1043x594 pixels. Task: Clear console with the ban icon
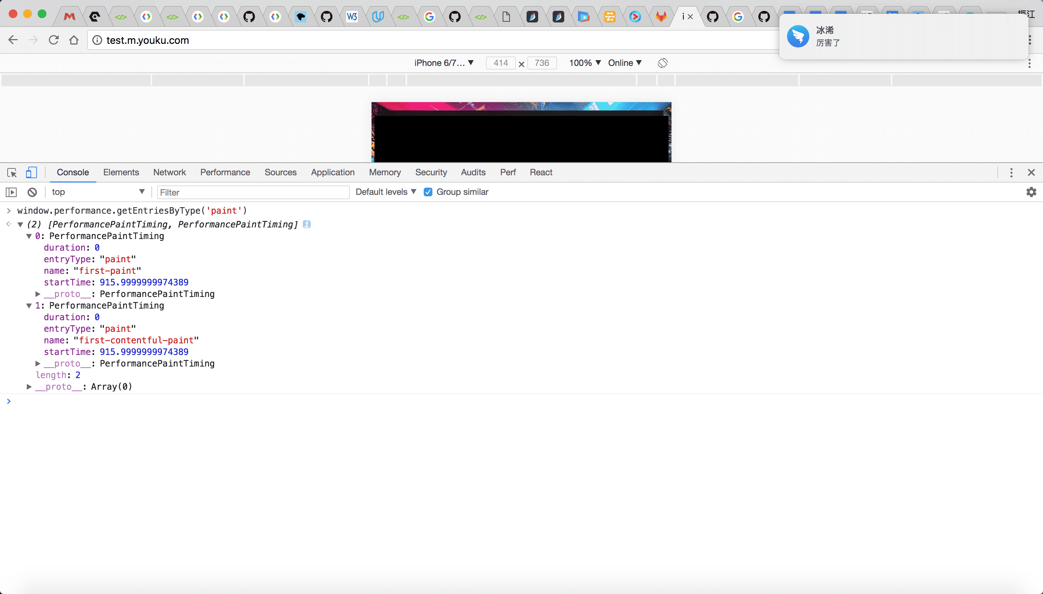[32, 192]
